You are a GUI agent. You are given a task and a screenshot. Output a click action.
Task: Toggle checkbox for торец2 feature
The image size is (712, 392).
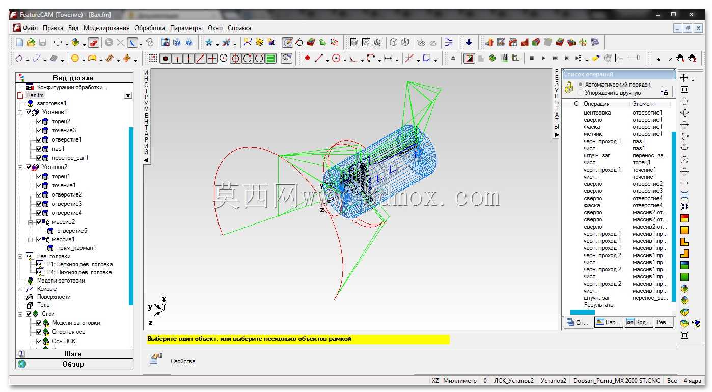point(39,121)
